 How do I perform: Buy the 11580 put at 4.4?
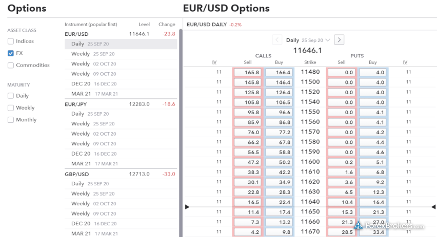coord(372,142)
